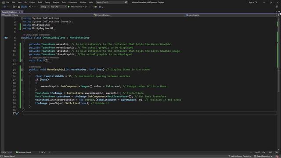Click the 'No issues found' status indicator

pyautogui.click(x=23, y=152)
